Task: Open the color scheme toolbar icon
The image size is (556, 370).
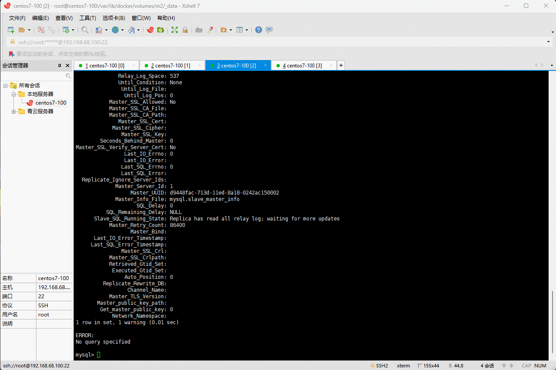Action: [99, 30]
